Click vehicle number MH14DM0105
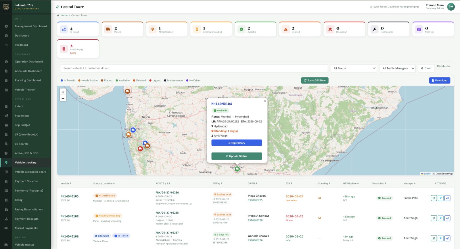 click(x=70, y=196)
